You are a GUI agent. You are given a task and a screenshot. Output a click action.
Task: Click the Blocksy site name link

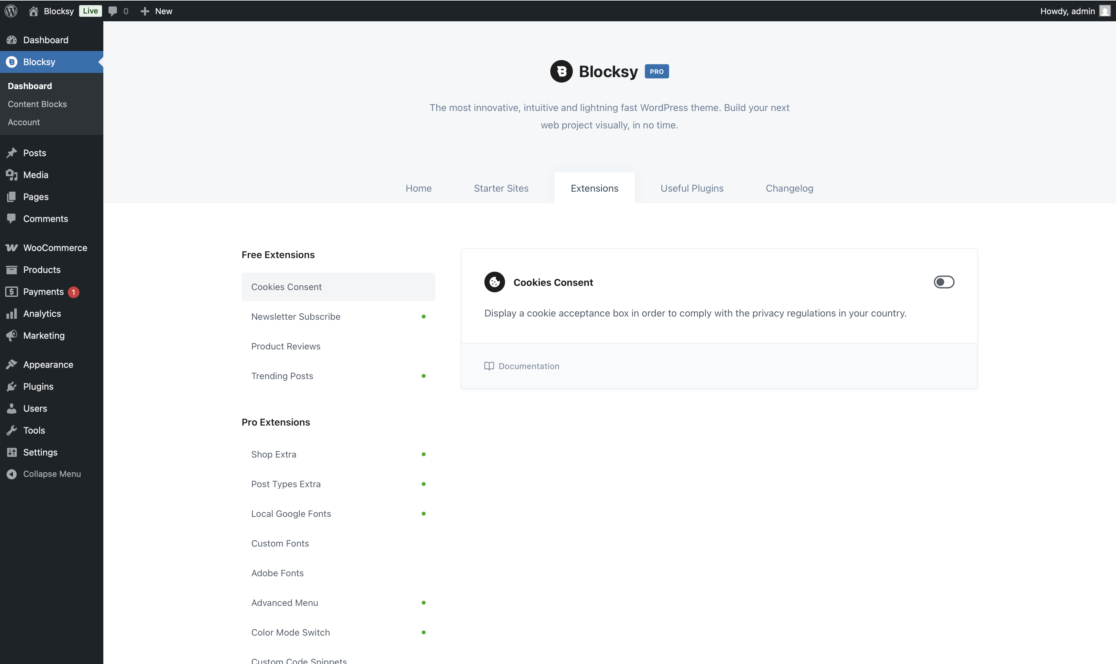tap(59, 11)
